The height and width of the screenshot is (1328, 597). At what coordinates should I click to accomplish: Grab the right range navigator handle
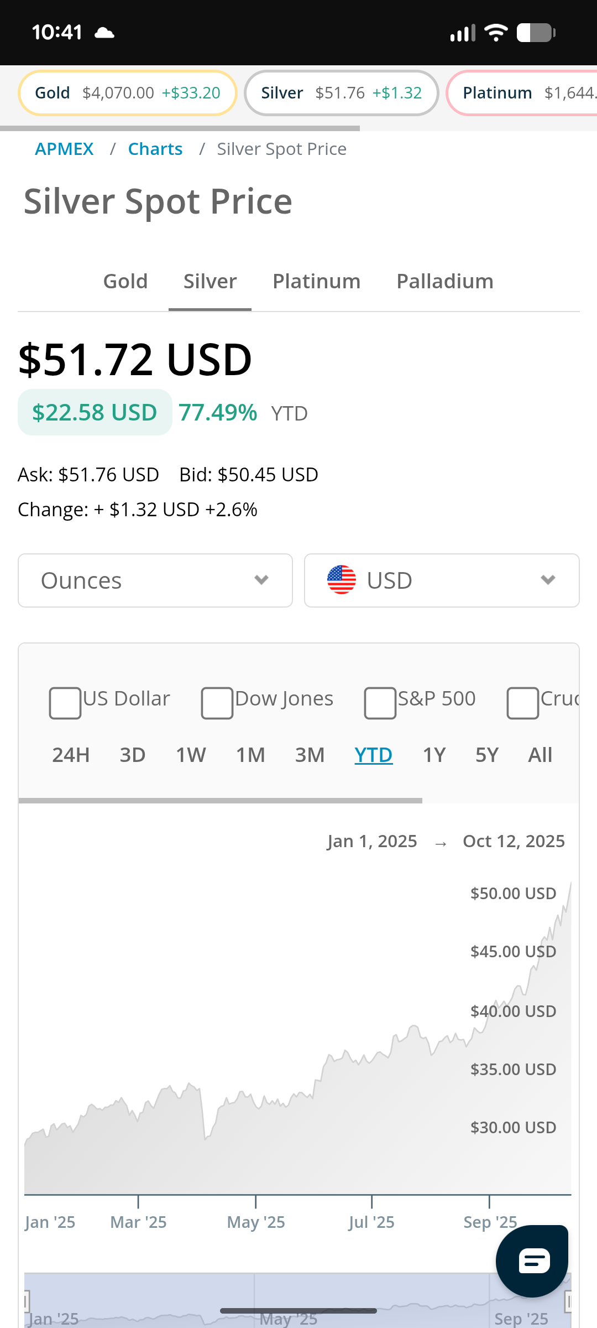568,1301
